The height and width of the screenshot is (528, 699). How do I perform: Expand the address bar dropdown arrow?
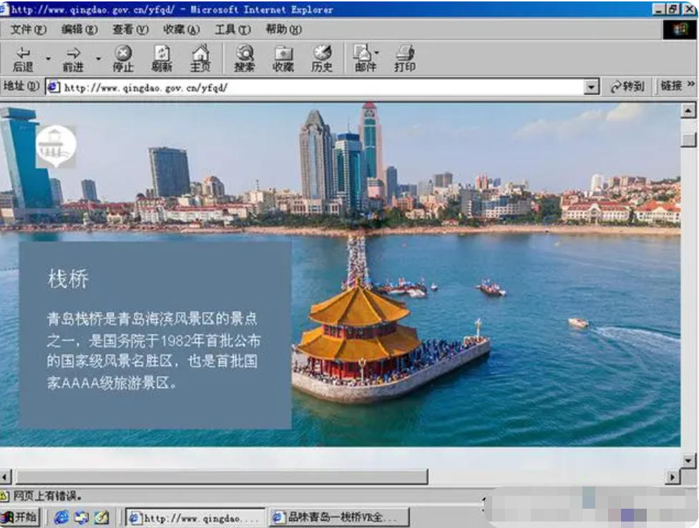tap(591, 87)
